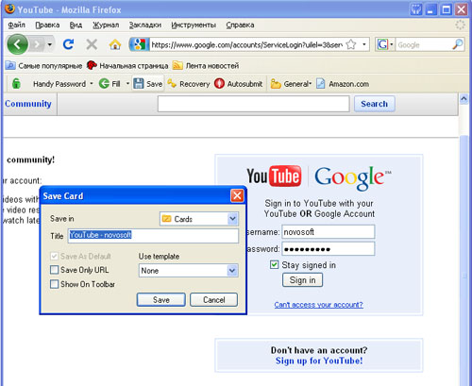The width and height of the screenshot is (472, 386).
Task: Click the green Handy Password lock icon
Action: (x=16, y=84)
